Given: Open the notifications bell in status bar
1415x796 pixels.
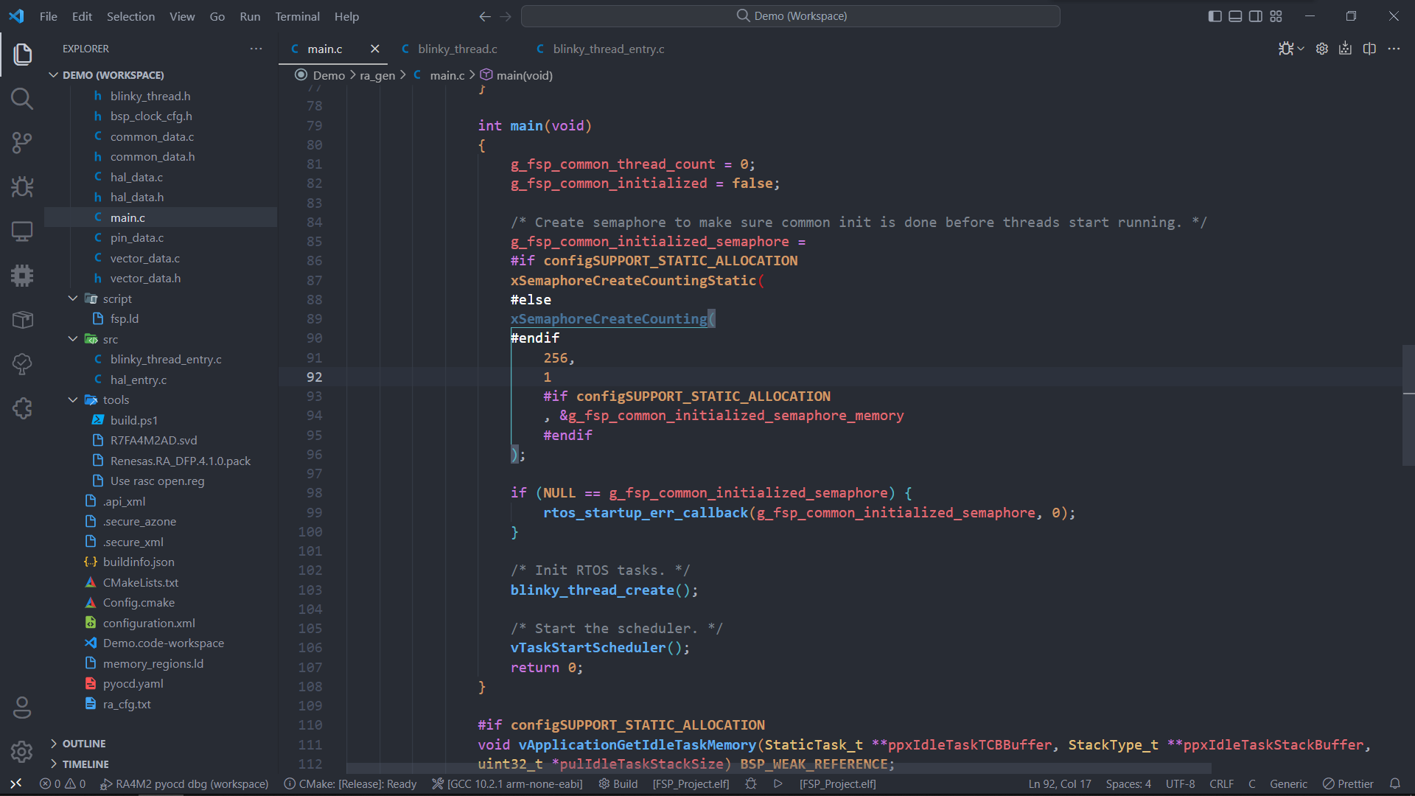Looking at the screenshot, I should (x=1394, y=783).
